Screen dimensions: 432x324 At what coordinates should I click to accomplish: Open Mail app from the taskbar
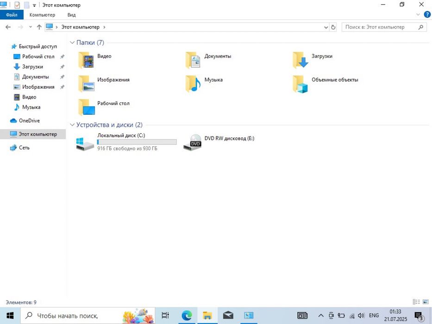click(228, 315)
